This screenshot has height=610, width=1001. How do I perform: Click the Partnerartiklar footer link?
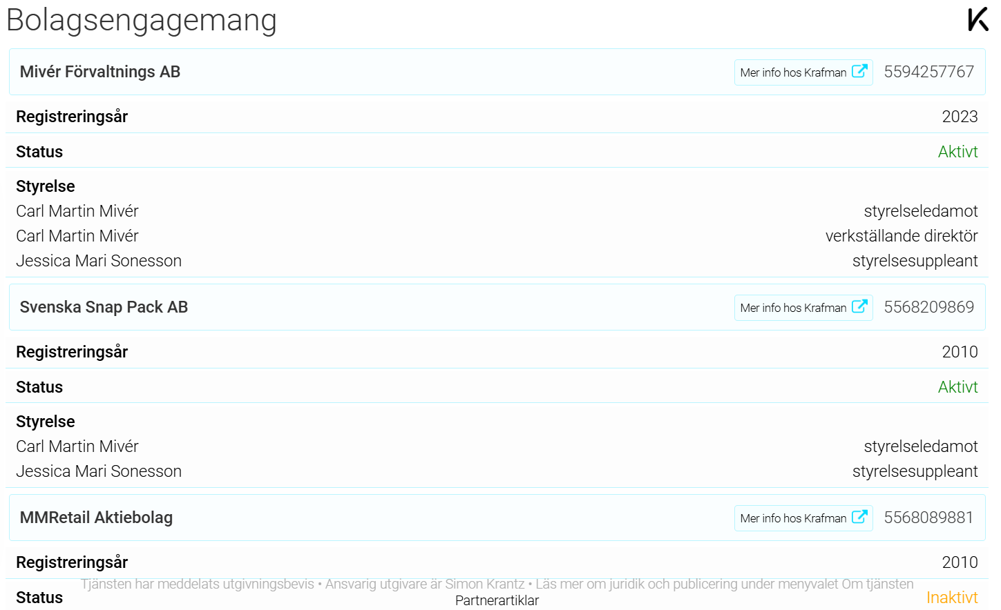tap(497, 600)
